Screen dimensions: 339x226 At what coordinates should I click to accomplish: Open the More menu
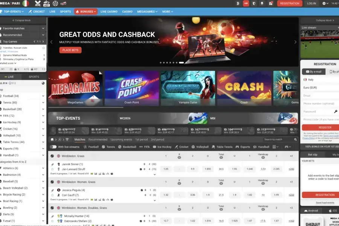pos(168,12)
